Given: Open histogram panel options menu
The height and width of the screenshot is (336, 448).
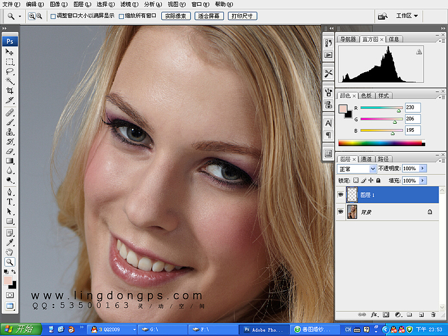Looking at the screenshot, I should tap(441, 41).
